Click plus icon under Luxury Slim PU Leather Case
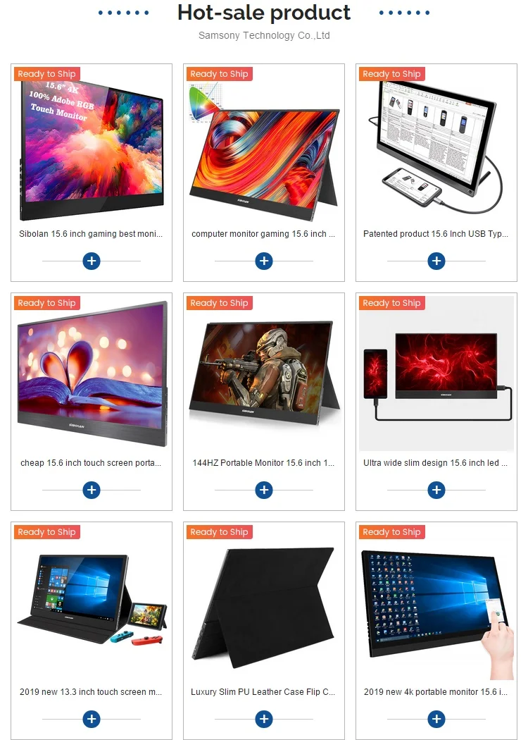Viewport: 528px width, 740px height. click(x=264, y=719)
